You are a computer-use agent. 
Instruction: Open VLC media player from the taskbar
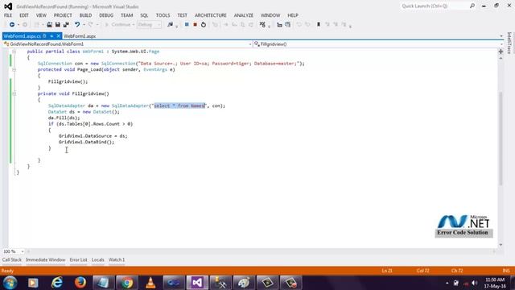(150, 283)
